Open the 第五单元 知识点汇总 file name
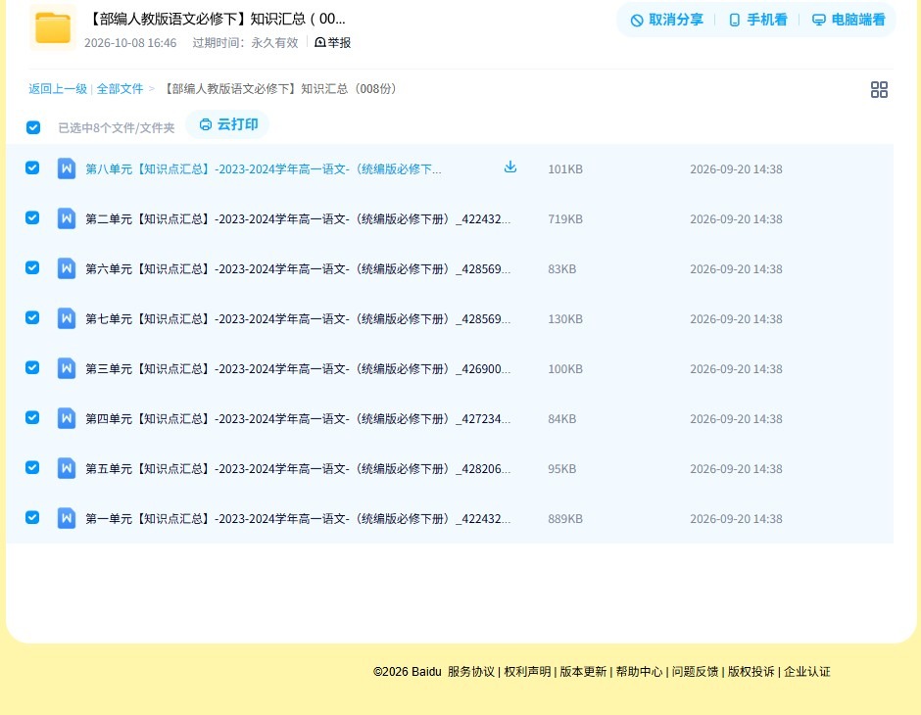This screenshot has width=921, height=715. point(298,468)
